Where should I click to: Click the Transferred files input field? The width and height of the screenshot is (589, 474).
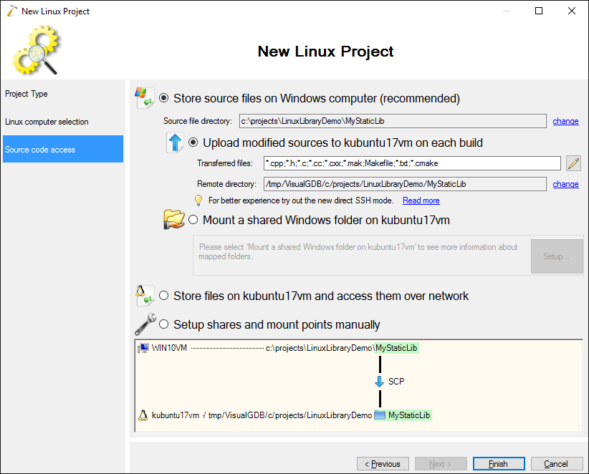(411, 163)
